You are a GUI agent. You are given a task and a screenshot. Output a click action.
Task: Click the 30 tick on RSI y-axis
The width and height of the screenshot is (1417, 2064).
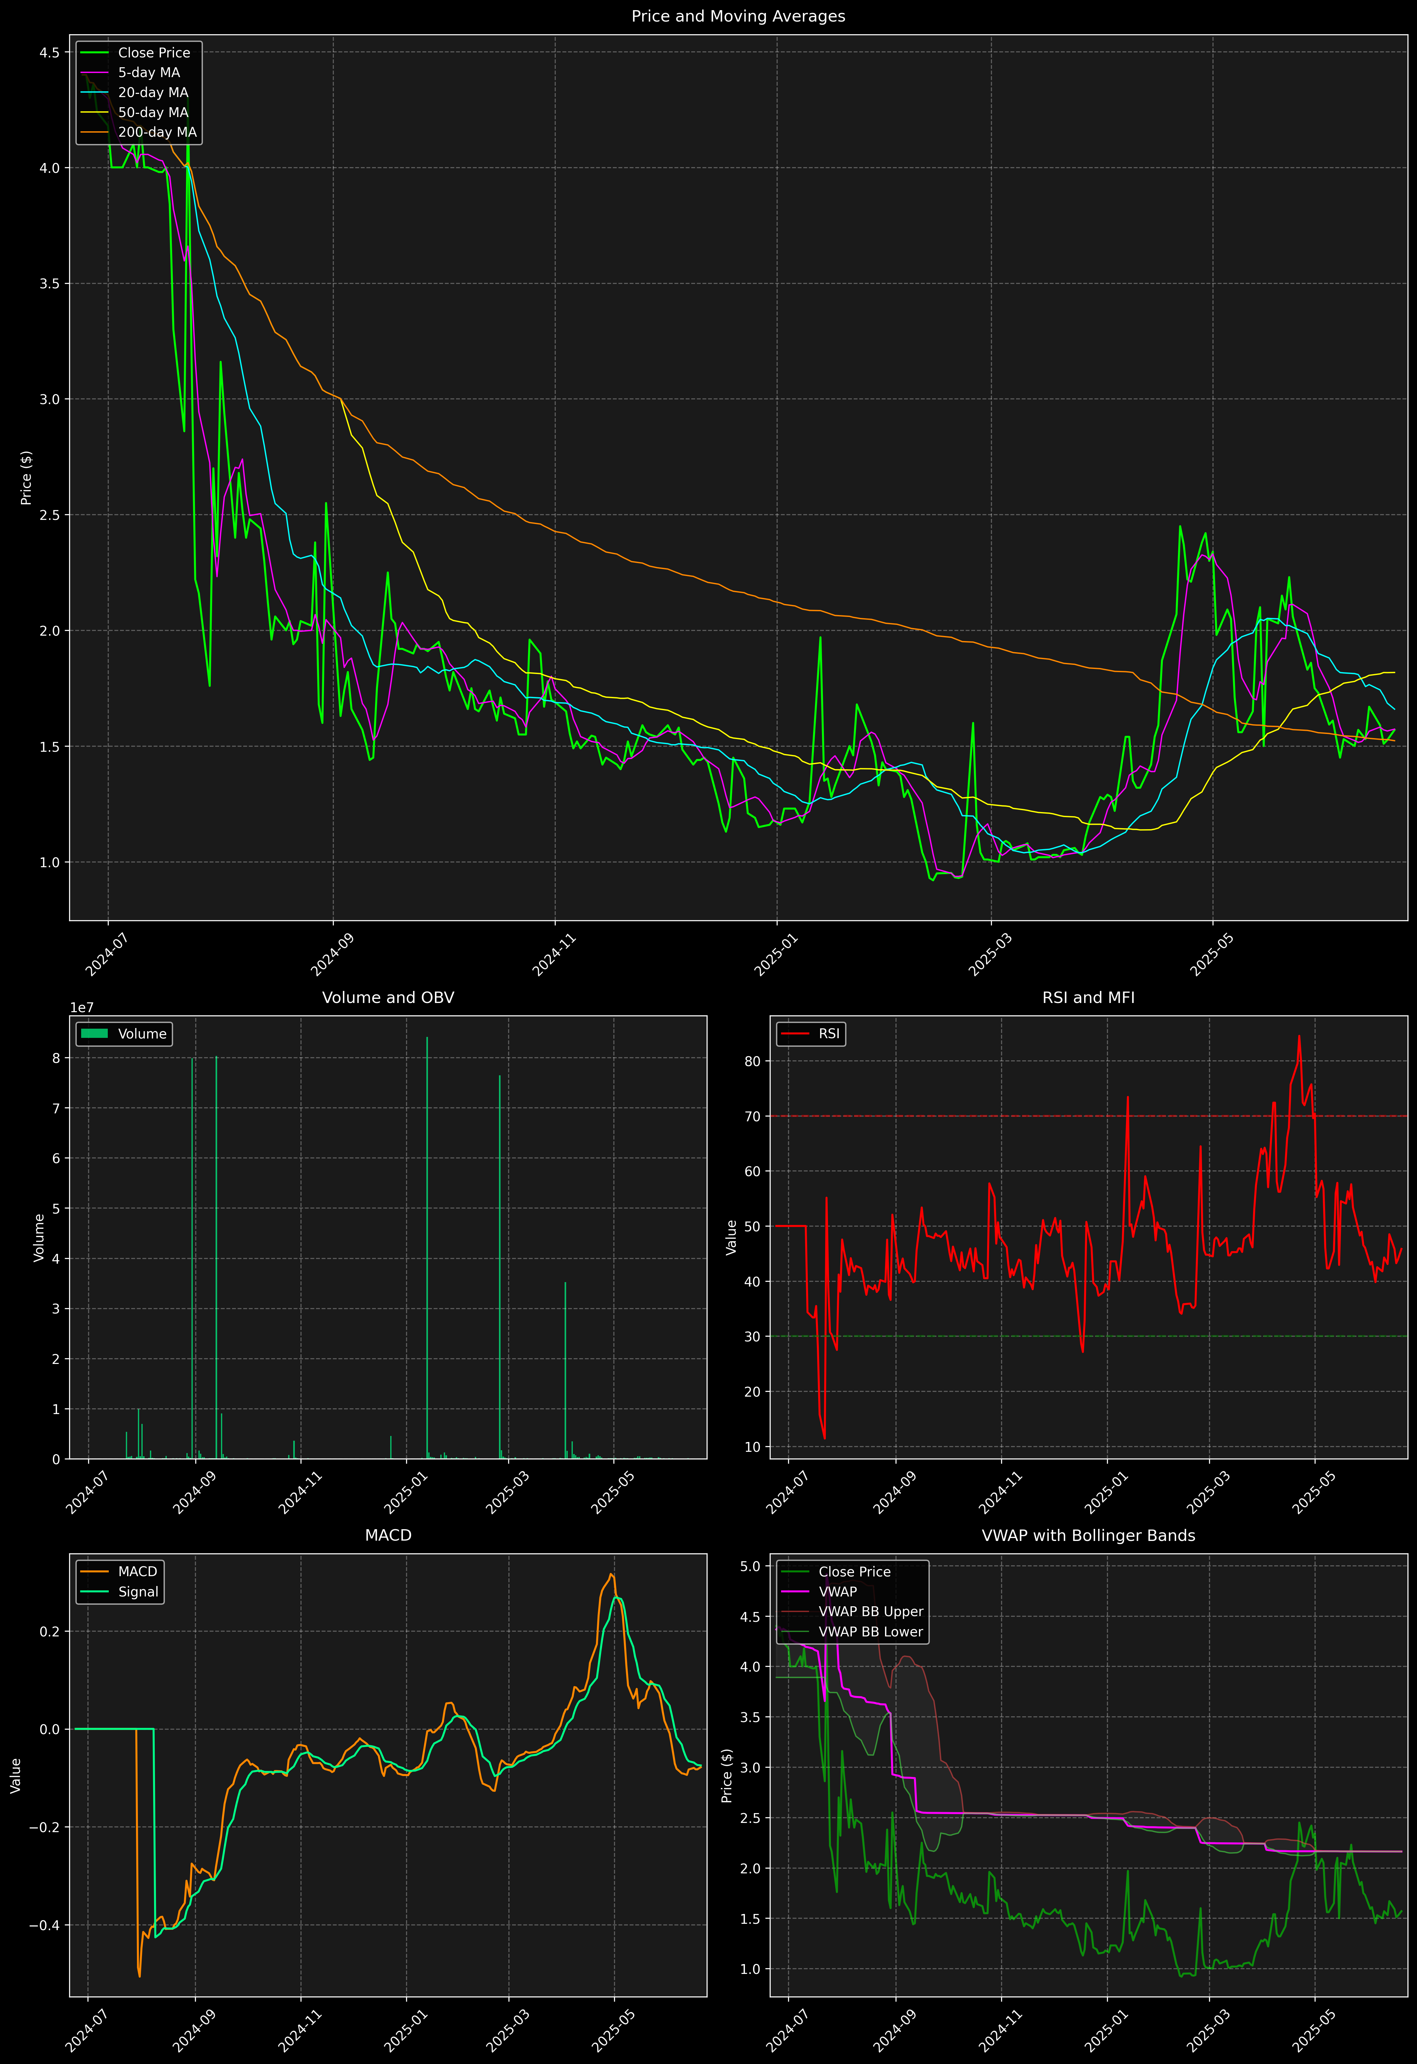coord(753,1337)
